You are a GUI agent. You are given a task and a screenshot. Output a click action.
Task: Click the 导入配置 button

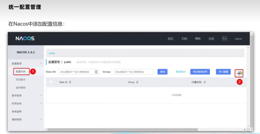pos(223,72)
